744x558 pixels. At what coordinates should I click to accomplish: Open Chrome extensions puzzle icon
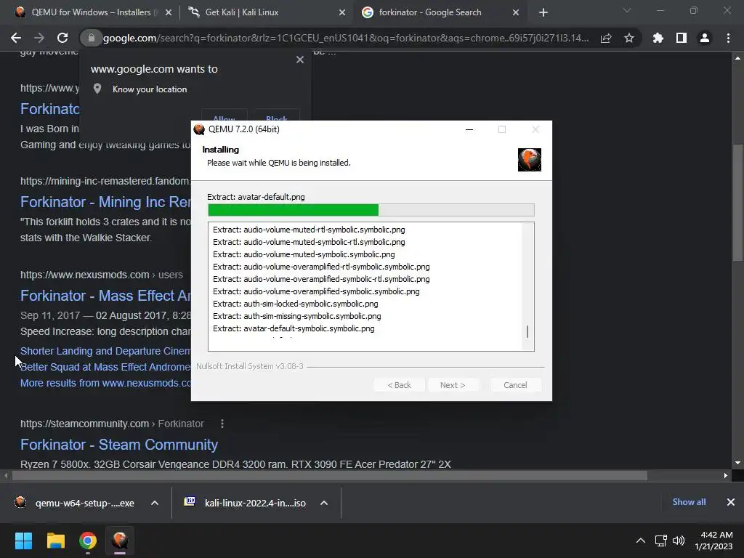[x=658, y=38]
